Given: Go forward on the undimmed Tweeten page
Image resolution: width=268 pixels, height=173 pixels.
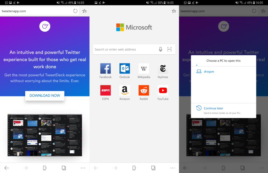Looking at the screenshot, I should [x=26, y=168].
